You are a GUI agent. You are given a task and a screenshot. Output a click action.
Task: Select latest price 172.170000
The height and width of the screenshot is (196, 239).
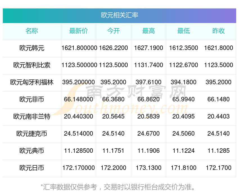point(78,168)
